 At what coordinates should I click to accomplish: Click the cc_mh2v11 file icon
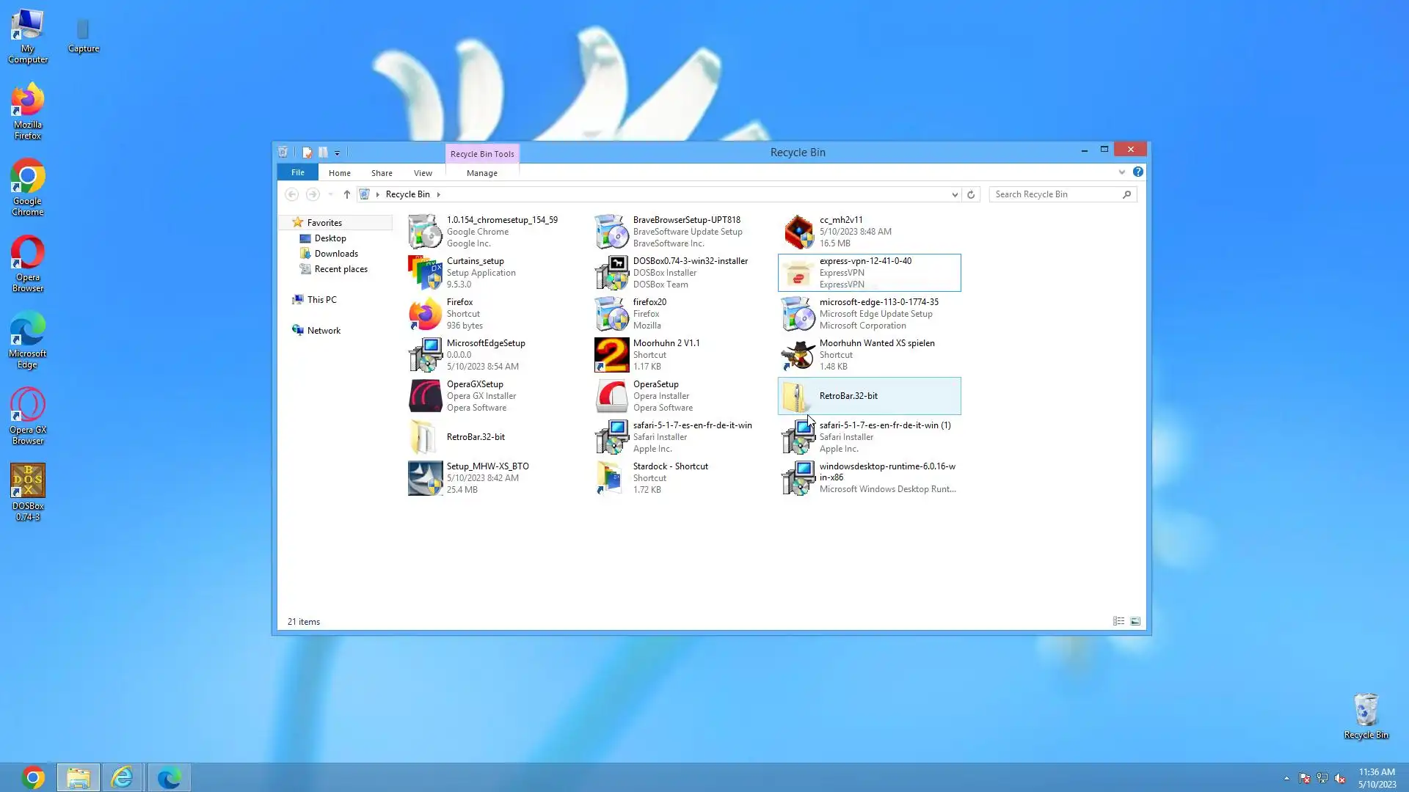798,232
